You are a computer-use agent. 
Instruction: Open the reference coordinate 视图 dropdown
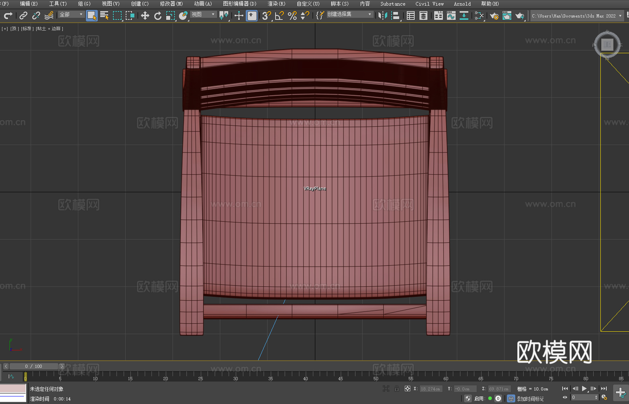click(x=203, y=14)
